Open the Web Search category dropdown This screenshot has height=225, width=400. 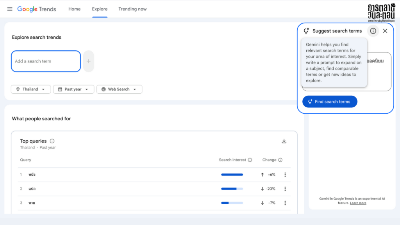point(119,89)
